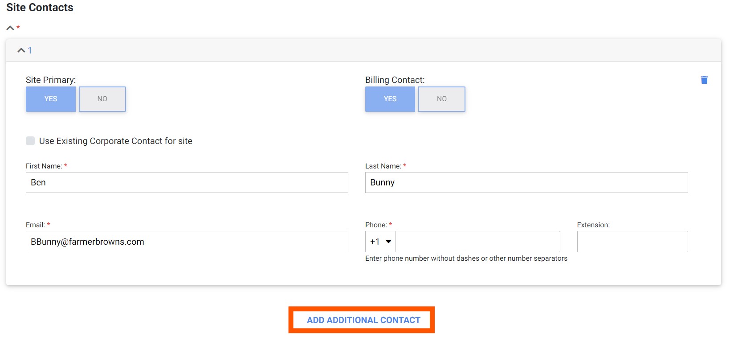Screen dimensions: 730x357
Task: Focus the Extension input box
Action: click(x=632, y=242)
